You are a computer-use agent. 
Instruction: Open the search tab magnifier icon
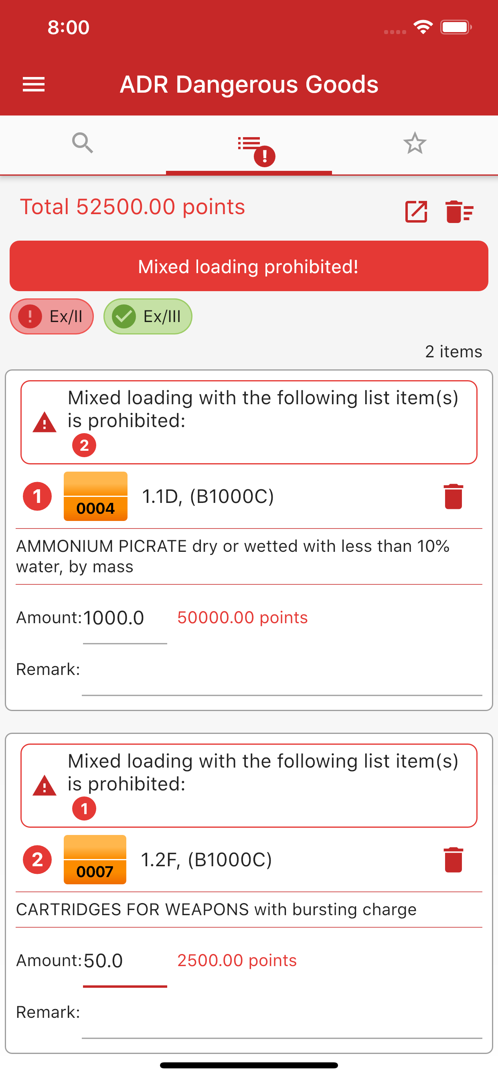[83, 144]
